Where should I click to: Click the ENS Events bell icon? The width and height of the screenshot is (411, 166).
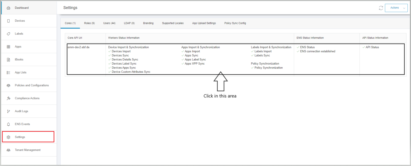(8, 124)
